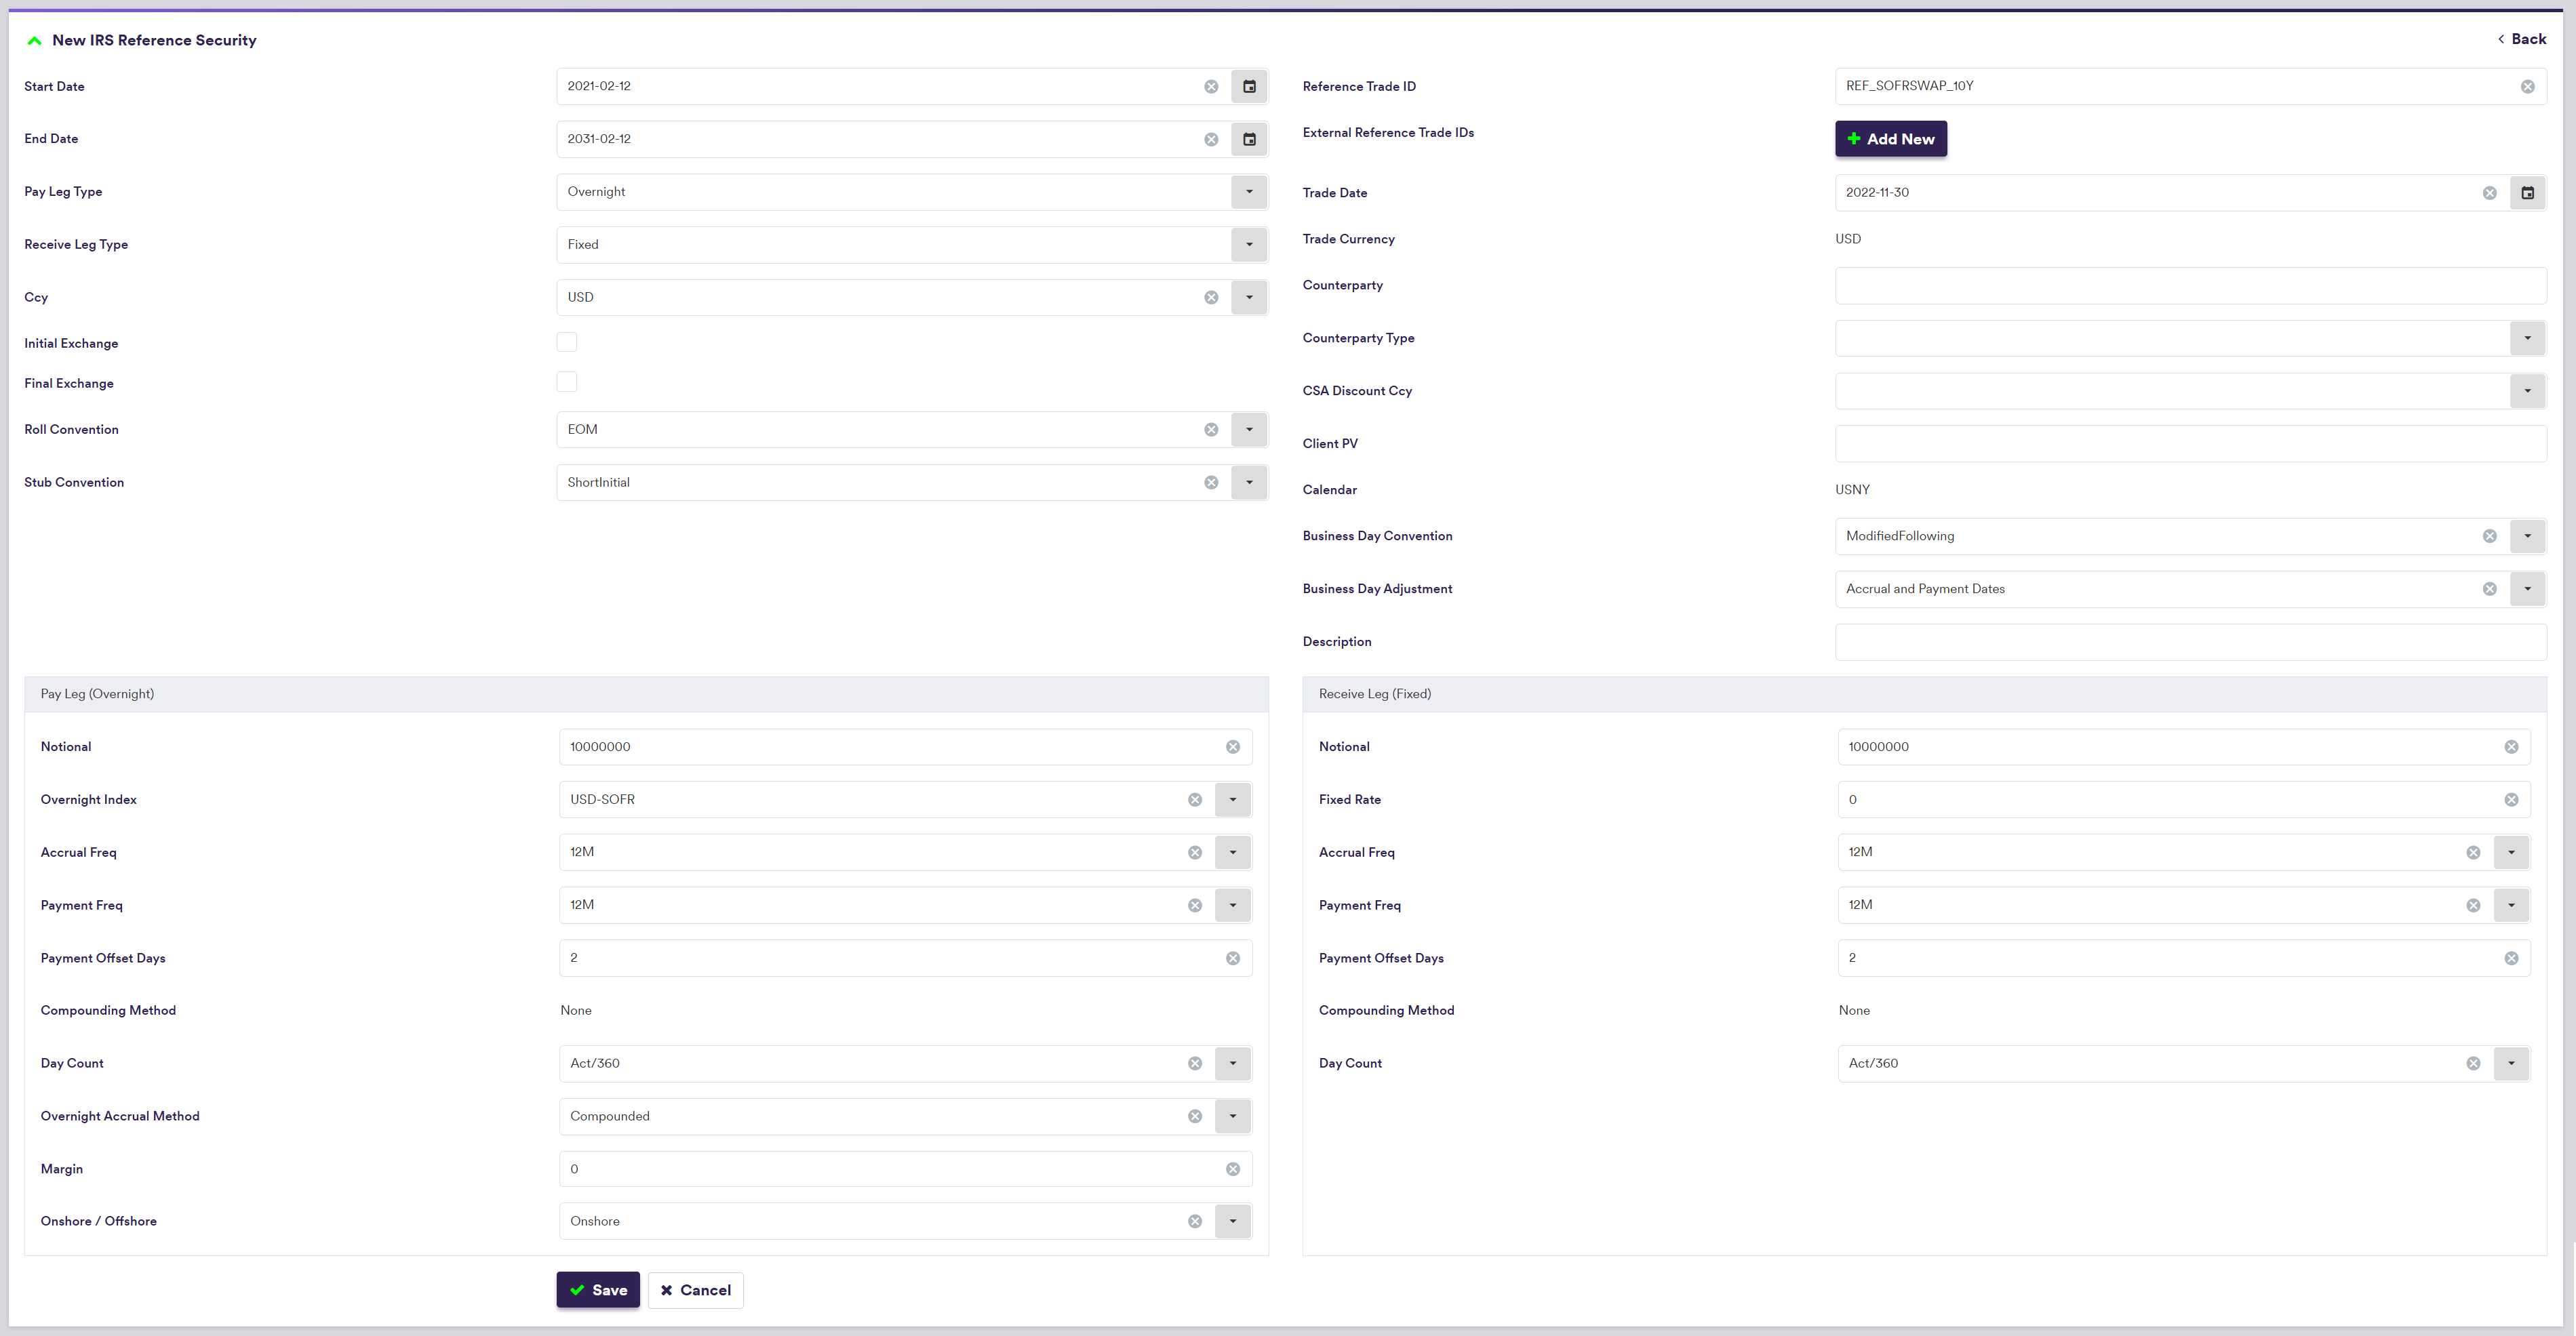Clear the Business Day Convention selection
2576x1336 pixels.
click(x=2489, y=536)
